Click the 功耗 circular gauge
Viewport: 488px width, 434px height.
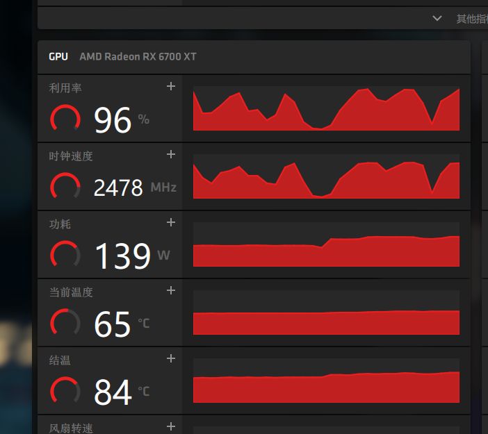coord(65,255)
